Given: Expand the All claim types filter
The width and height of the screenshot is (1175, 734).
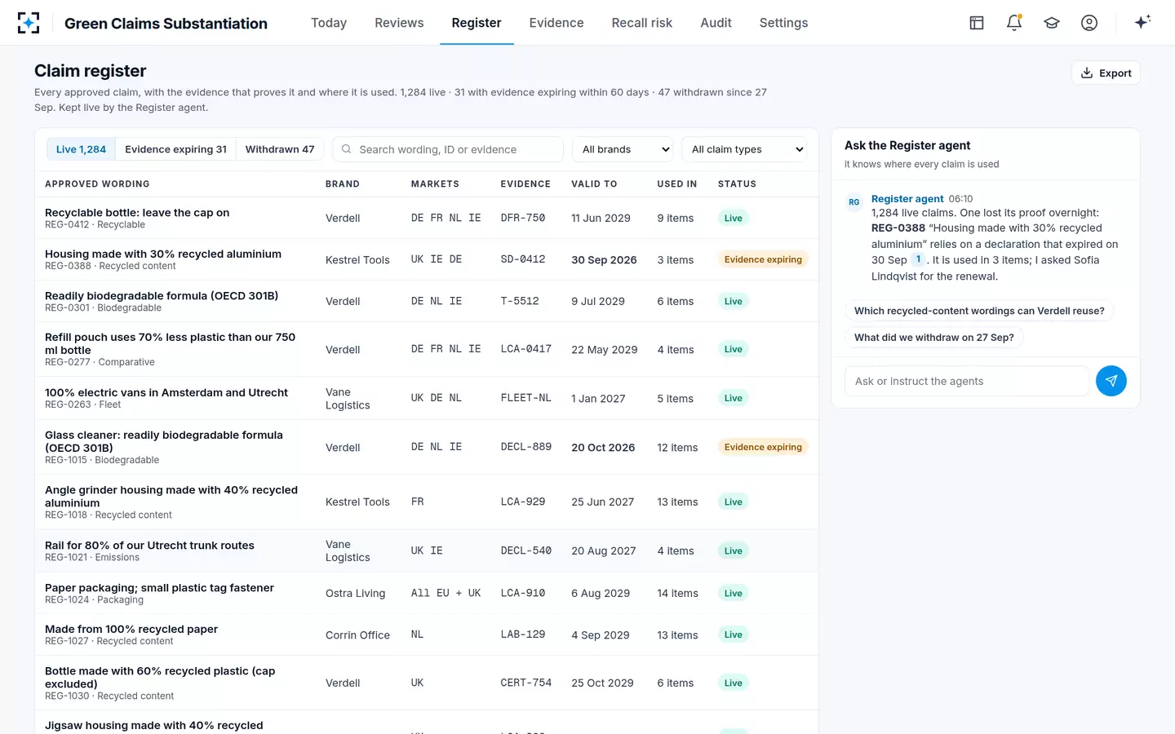Looking at the screenshot, I should (x=745, y=149).
